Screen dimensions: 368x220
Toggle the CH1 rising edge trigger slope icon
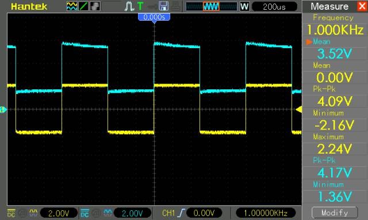tap(181, 213)
